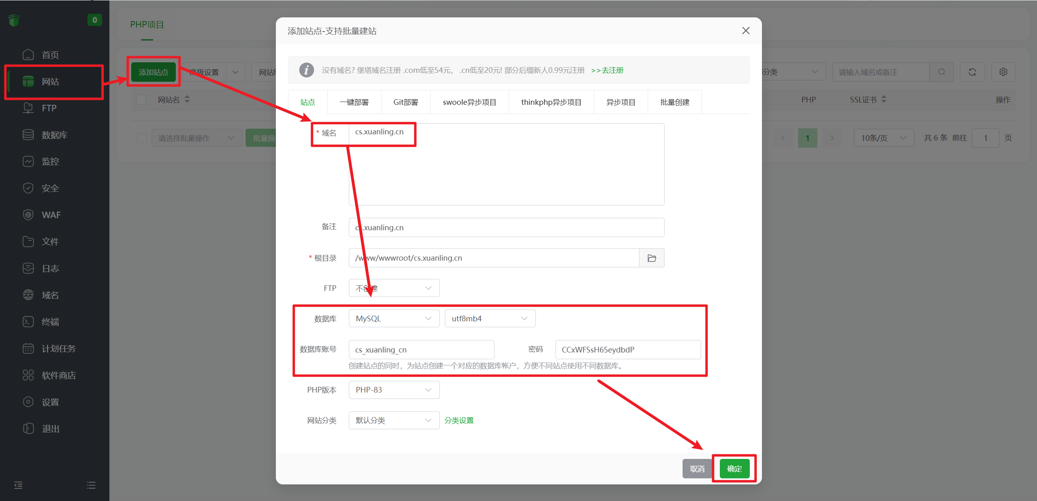Check the select-all checkbox in website table
Viewport: 1037px width, 501px height.
pyautogui.click(x=141, y=99)
